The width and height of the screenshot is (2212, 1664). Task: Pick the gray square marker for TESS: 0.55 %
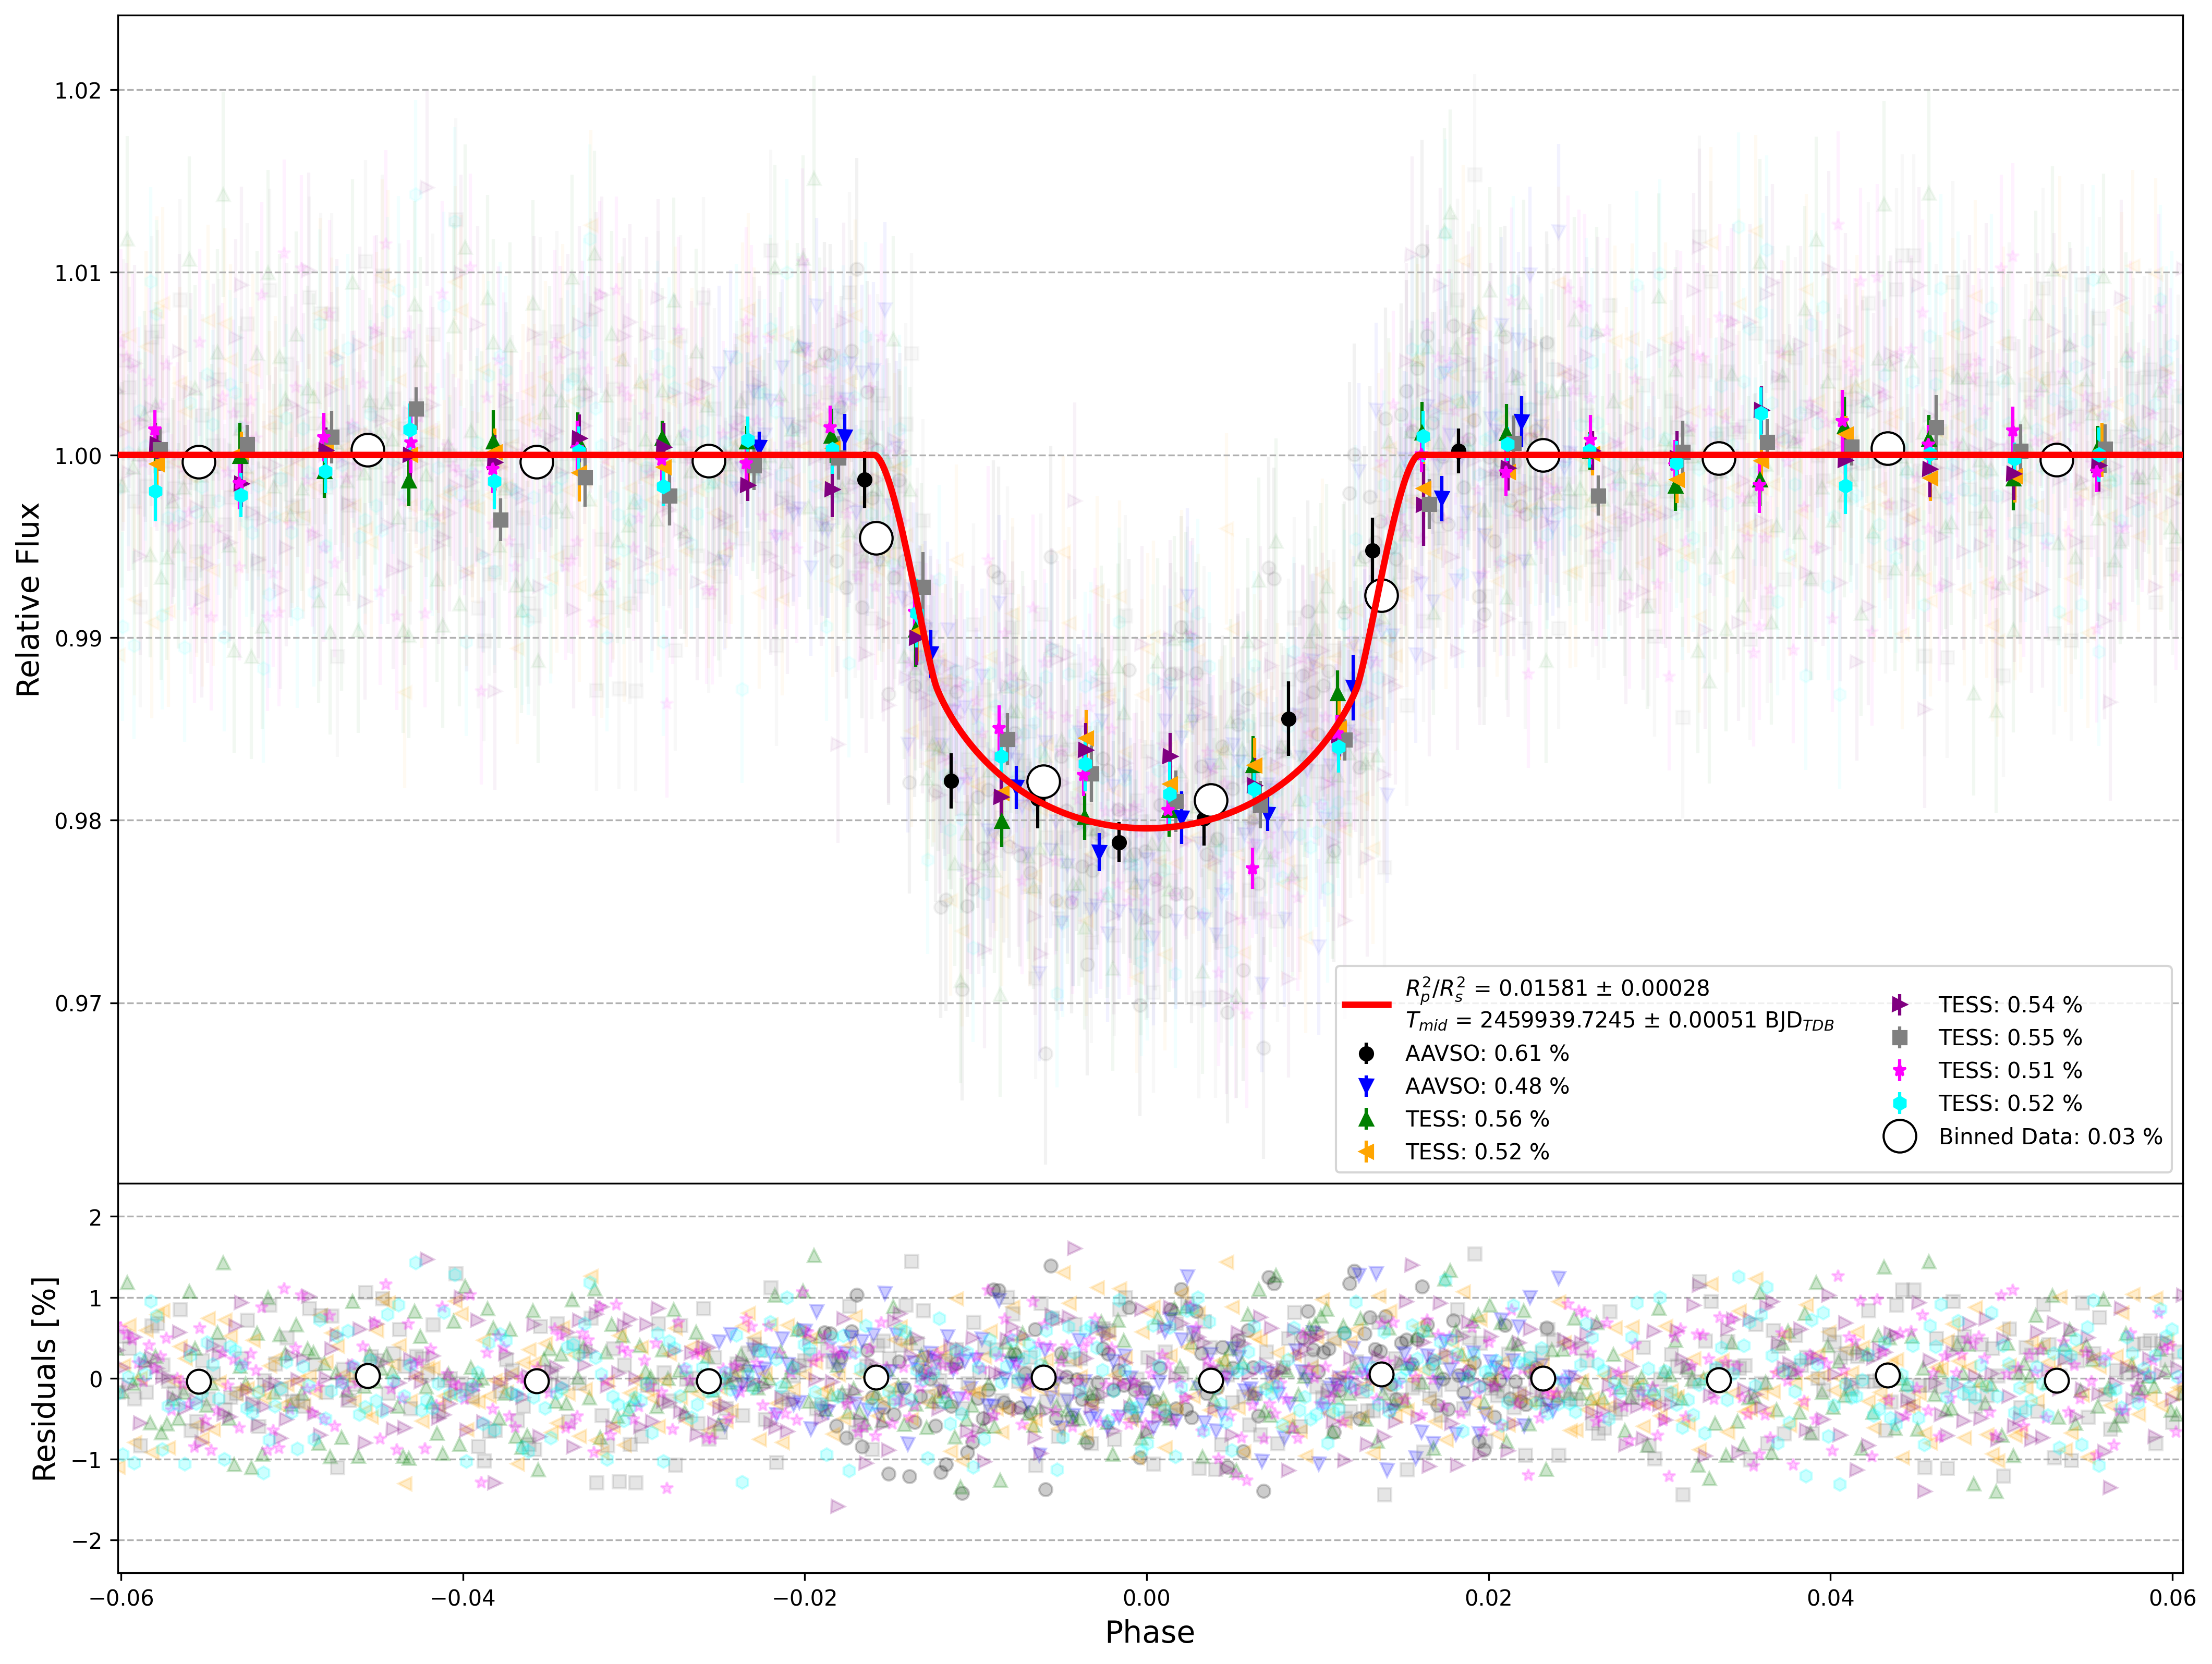click(1899, 1038)
